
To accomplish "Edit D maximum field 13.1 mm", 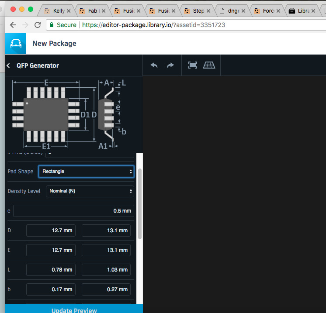I will [x=106, y=230].
